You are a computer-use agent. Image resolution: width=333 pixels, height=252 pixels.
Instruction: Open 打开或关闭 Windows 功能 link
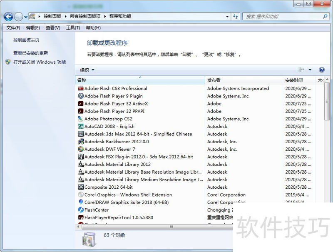[x=40, y=62]
